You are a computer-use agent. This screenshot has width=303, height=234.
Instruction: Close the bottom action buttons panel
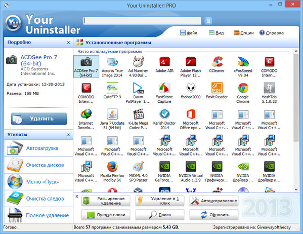click(x=77, y=196)
